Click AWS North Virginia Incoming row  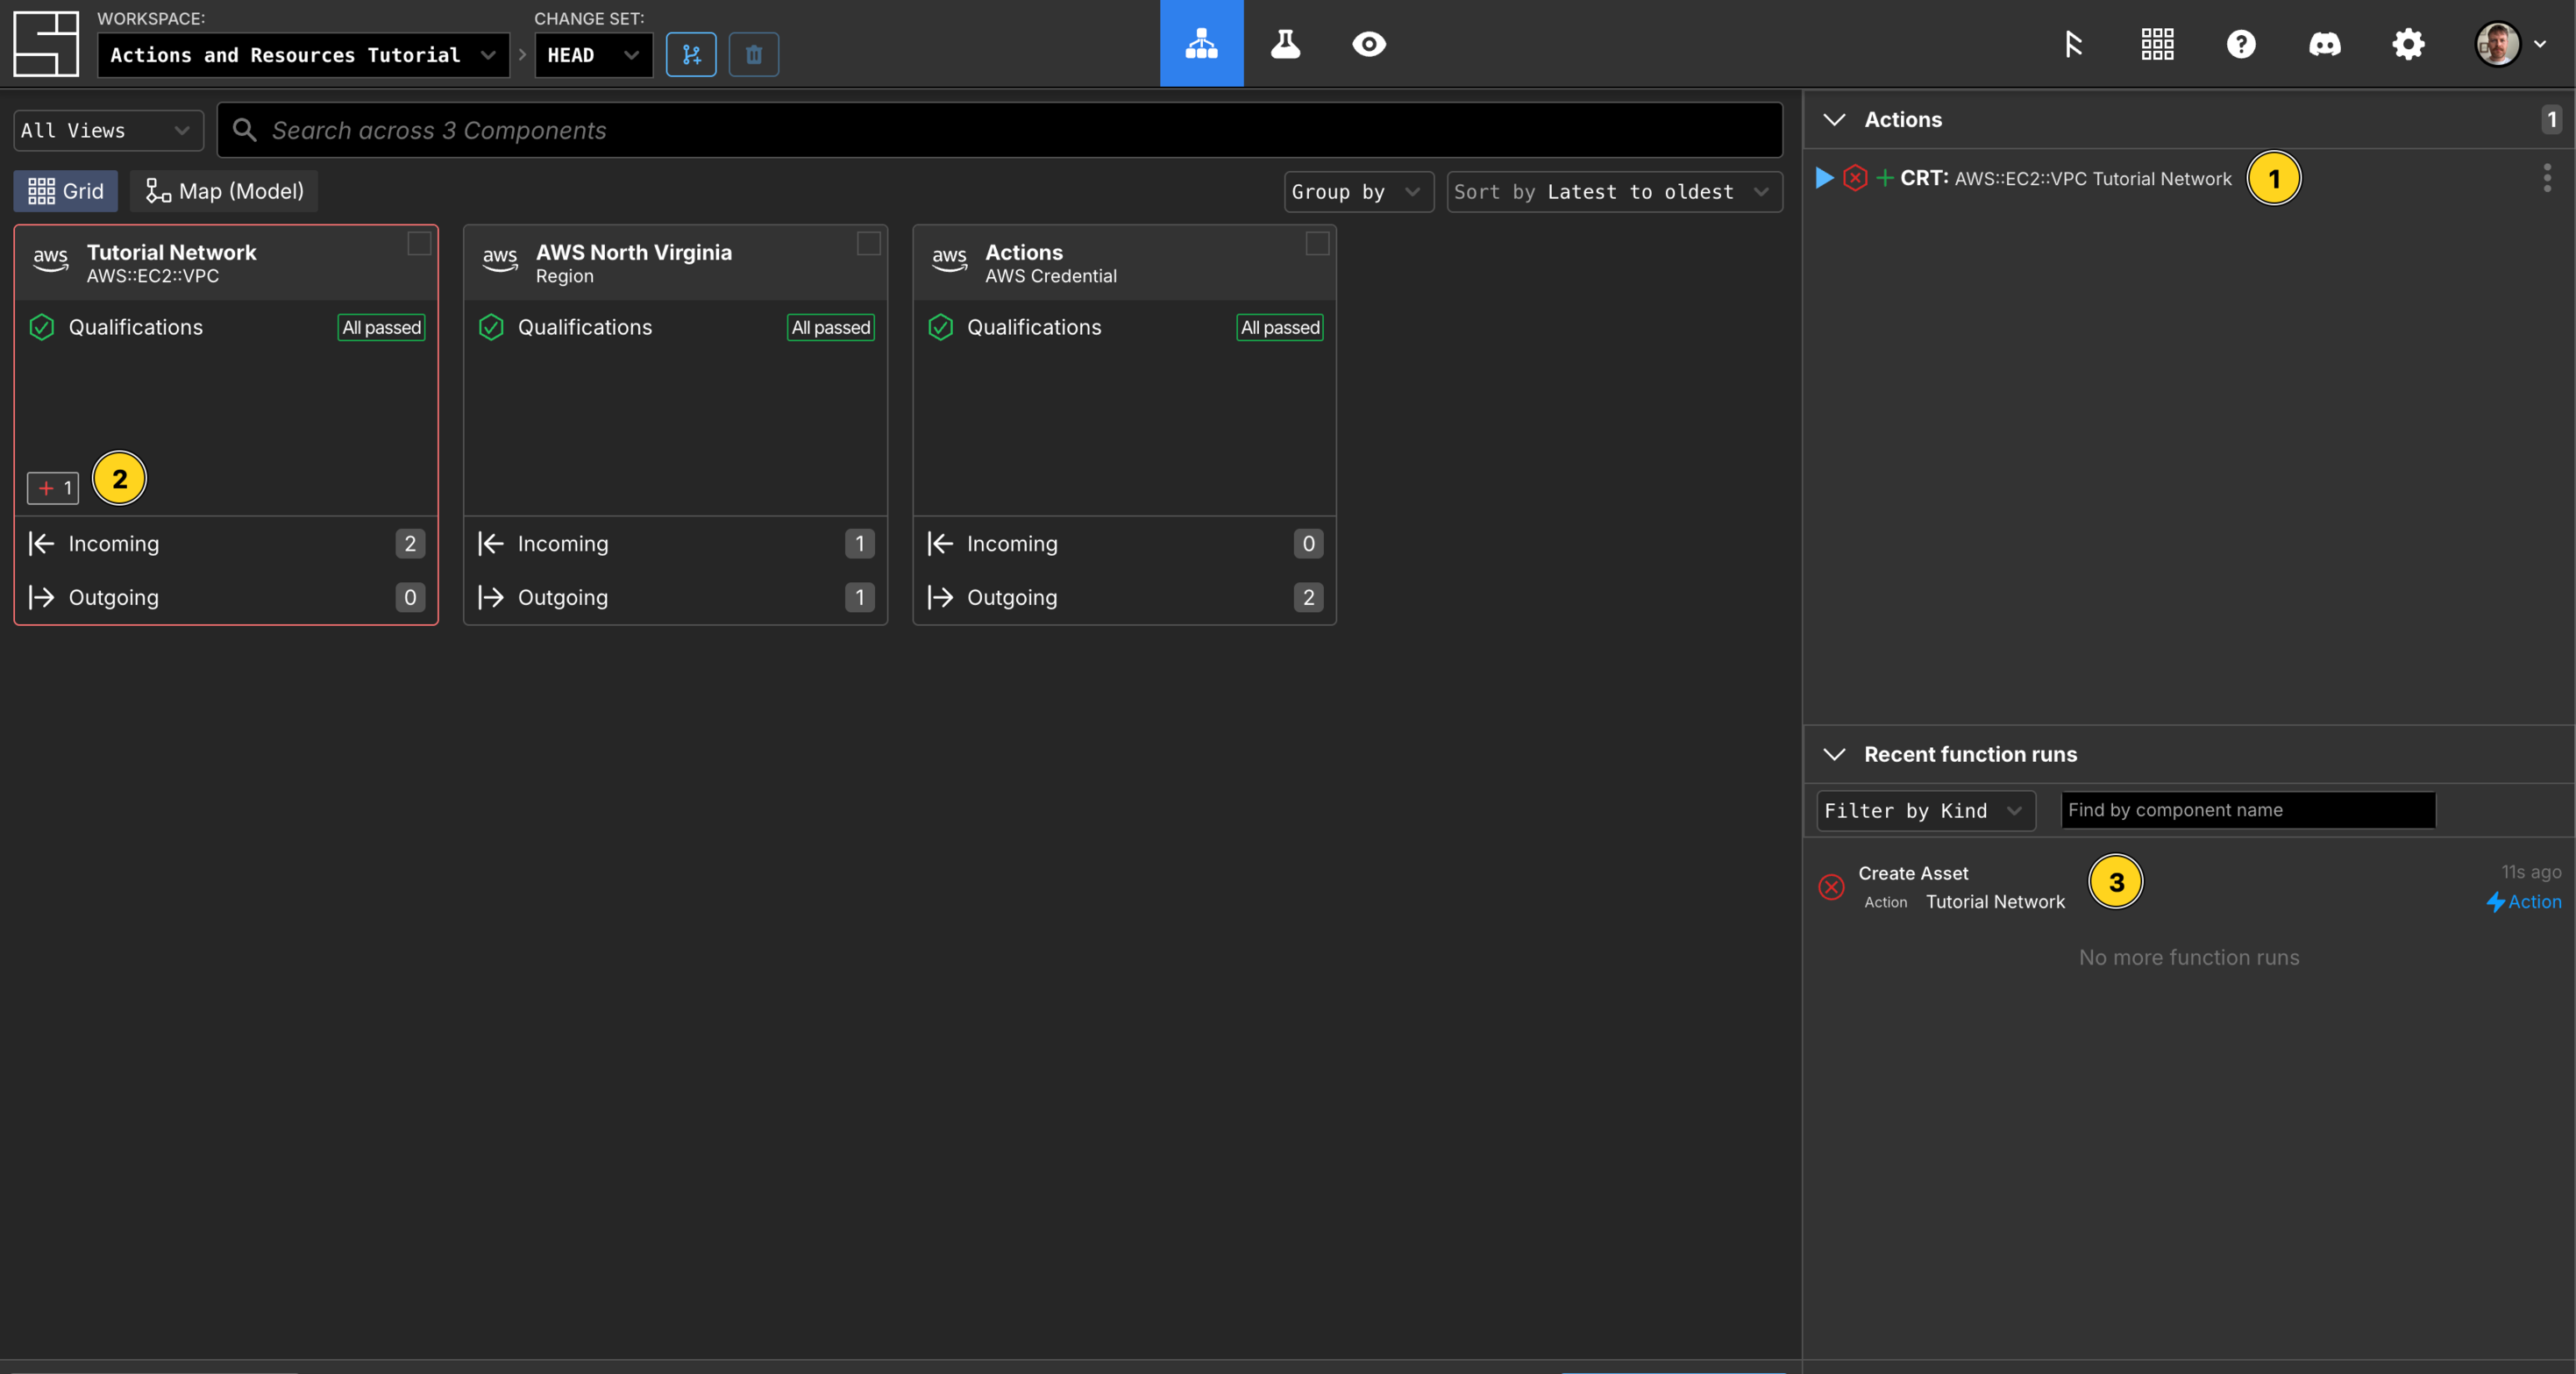tap(676, 543)
